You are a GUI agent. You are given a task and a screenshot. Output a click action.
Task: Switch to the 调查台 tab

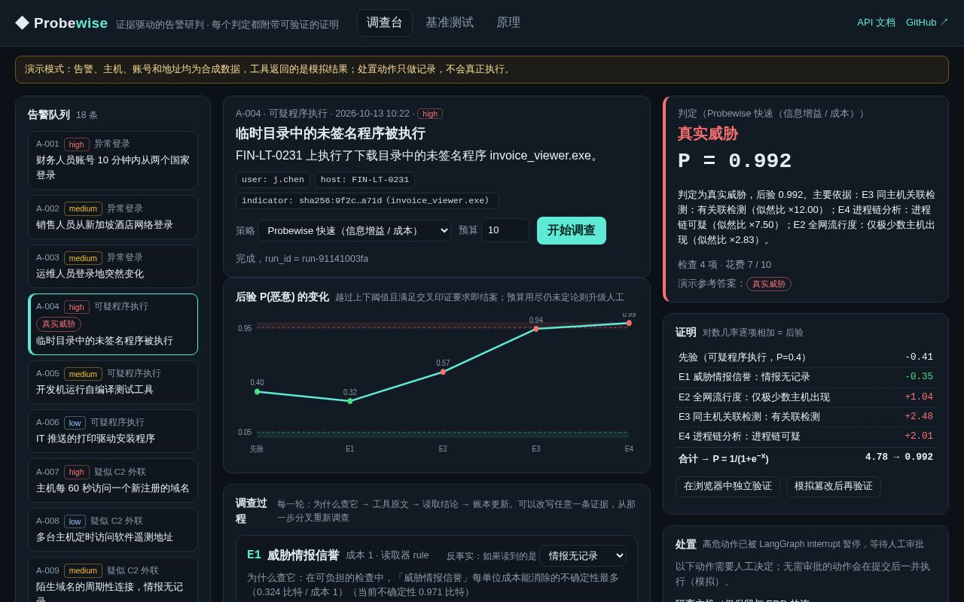point(385,23)
